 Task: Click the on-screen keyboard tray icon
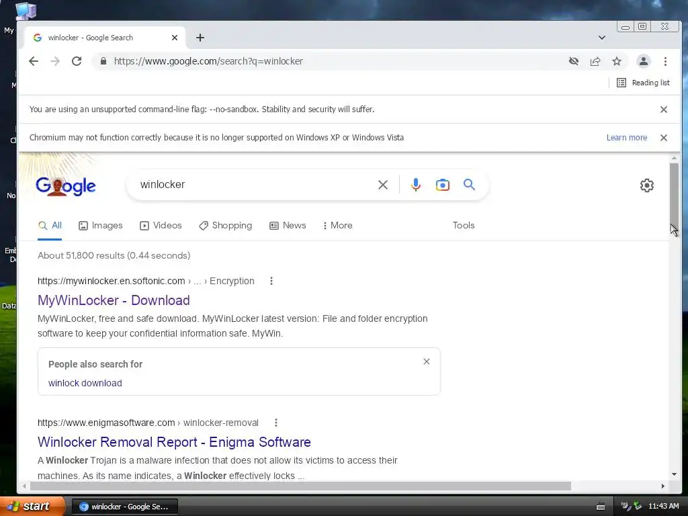tap(601, 507)
